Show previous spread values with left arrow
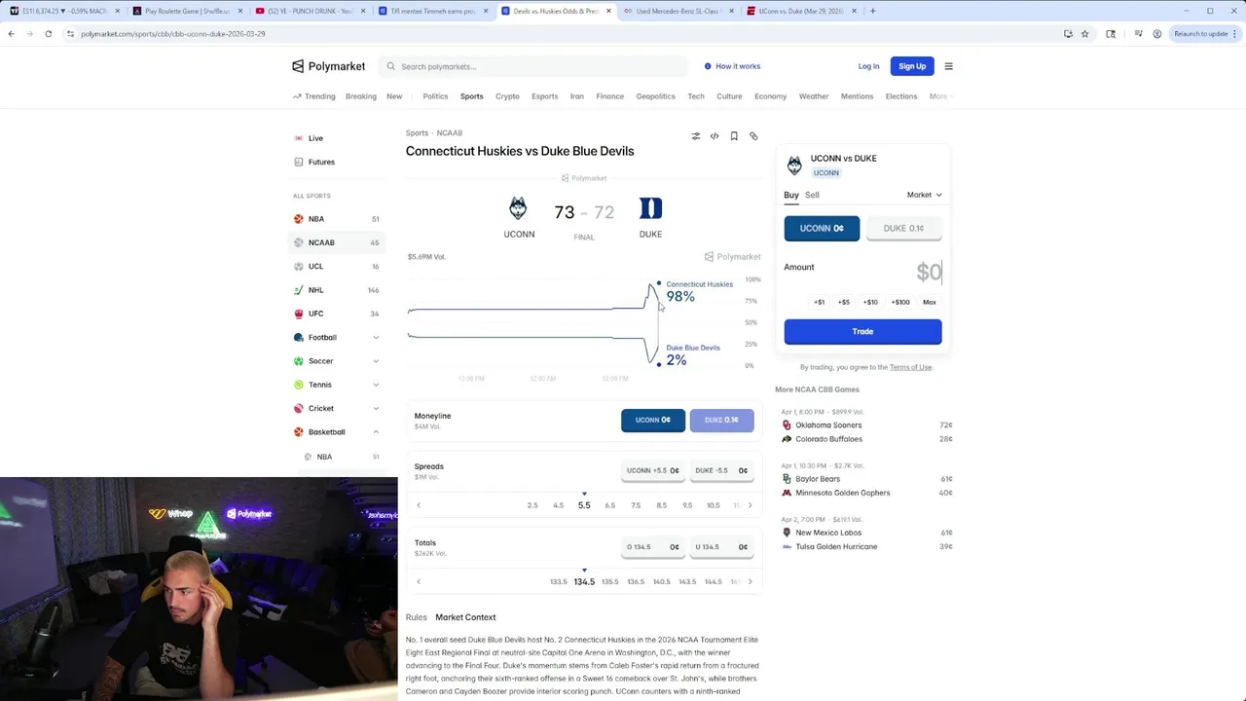 click(419, 505)
